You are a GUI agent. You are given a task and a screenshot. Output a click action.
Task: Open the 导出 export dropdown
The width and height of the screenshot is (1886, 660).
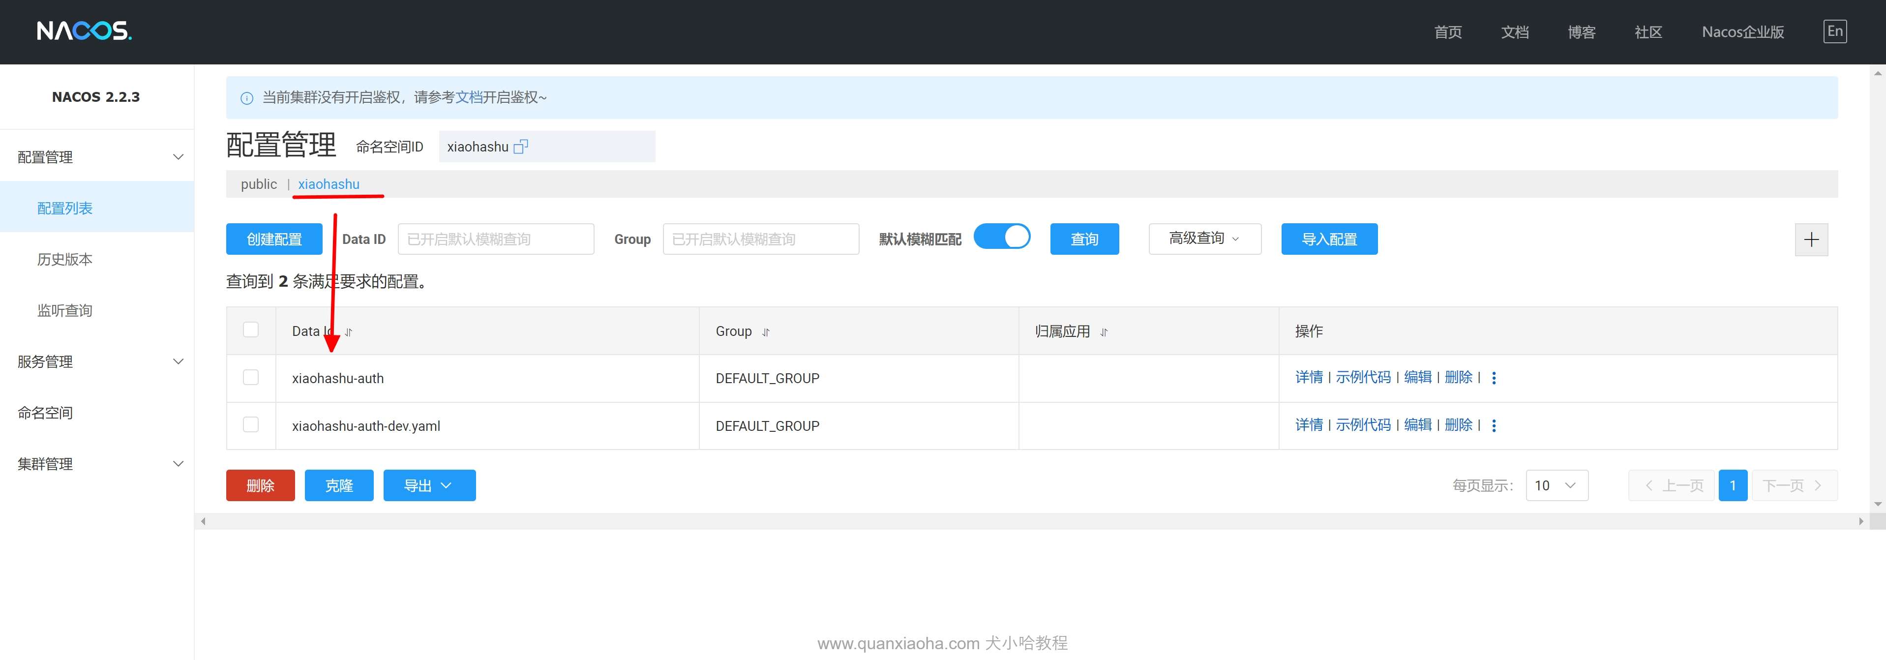[429, 486]
